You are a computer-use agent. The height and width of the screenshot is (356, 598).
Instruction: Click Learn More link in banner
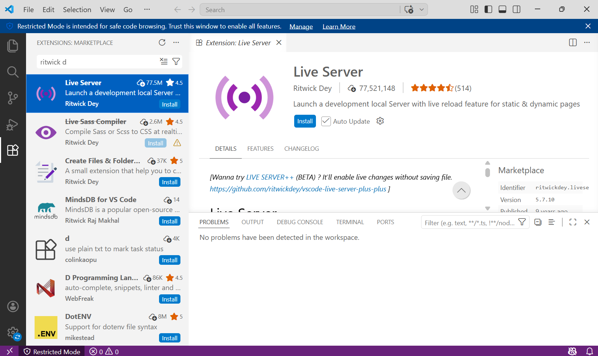[339, 27]
